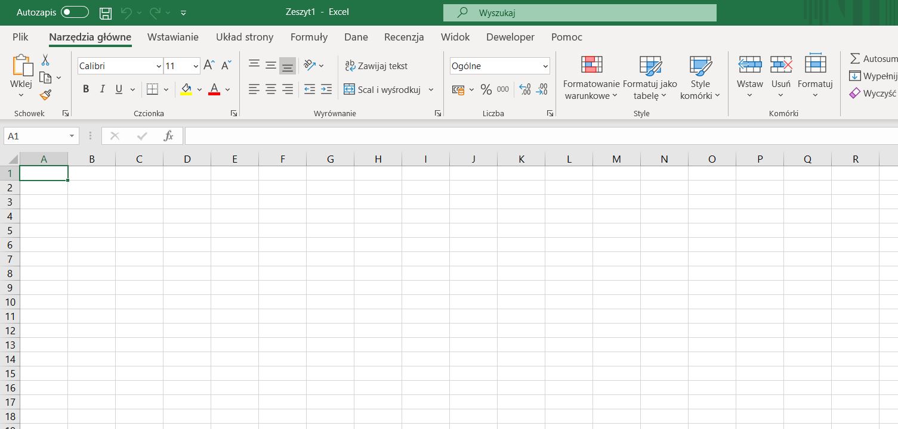Screen dimensions: 898x429
Task: Toggle the Autozapis switch
Action: [75, 13]
